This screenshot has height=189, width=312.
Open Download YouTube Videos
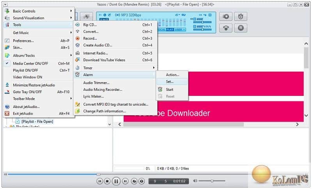pyautogui.click(x=115, y=60)
